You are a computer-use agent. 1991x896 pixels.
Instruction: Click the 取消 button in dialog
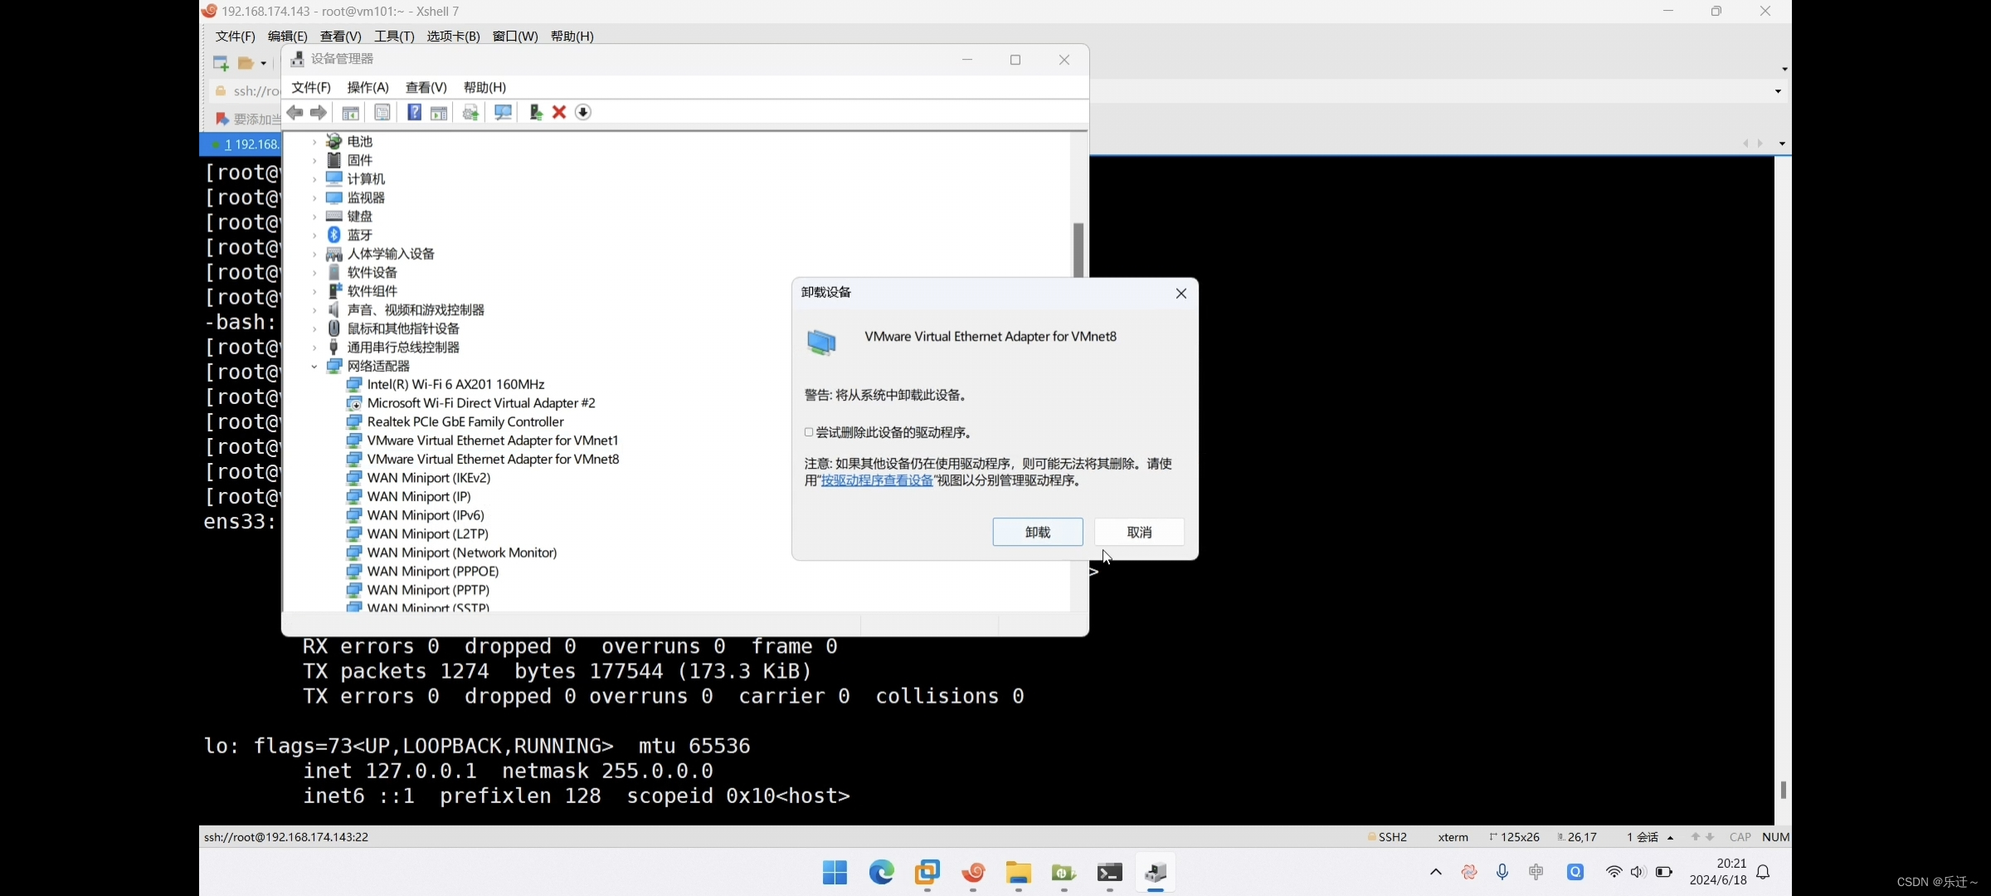(1139, 533)
